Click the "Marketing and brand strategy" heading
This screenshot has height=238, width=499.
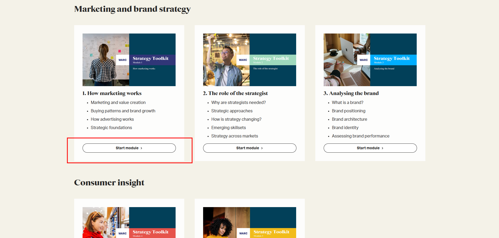coord(132,9)
